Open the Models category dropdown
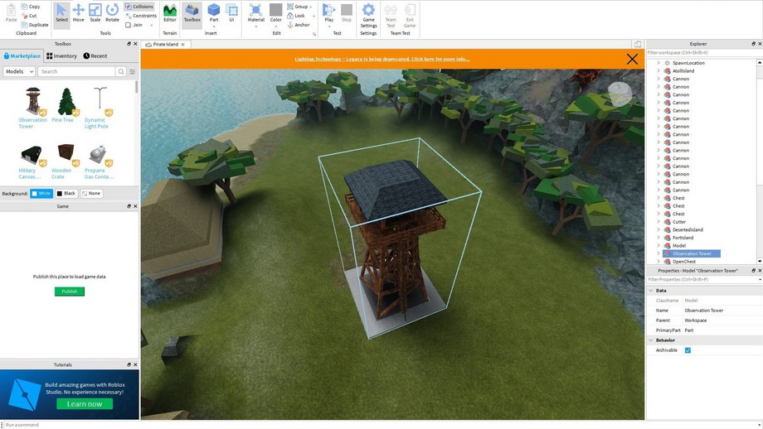763x429 pixels. [19, 71]
